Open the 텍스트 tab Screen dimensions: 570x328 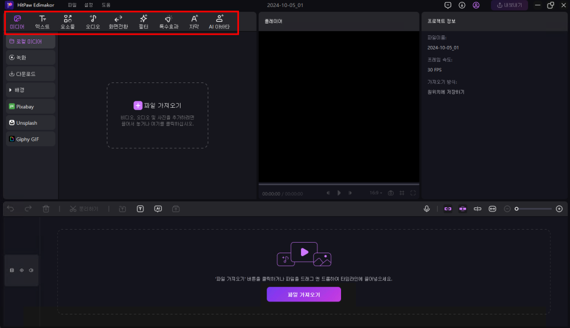pyautogui.click(x=42, y=22)
